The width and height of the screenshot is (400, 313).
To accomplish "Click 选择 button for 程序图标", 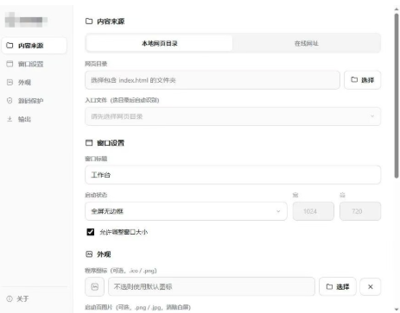I will pos(338,286).
